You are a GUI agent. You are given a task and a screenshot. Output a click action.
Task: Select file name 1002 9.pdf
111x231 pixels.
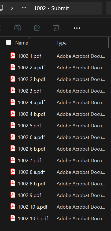tap(29, 195)
